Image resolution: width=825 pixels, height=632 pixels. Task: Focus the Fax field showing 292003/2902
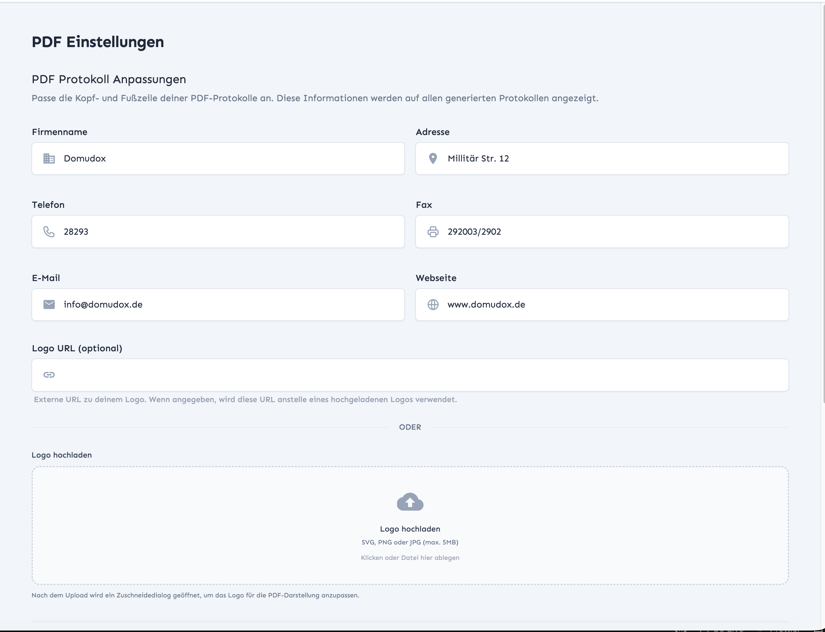pos(602,231)
